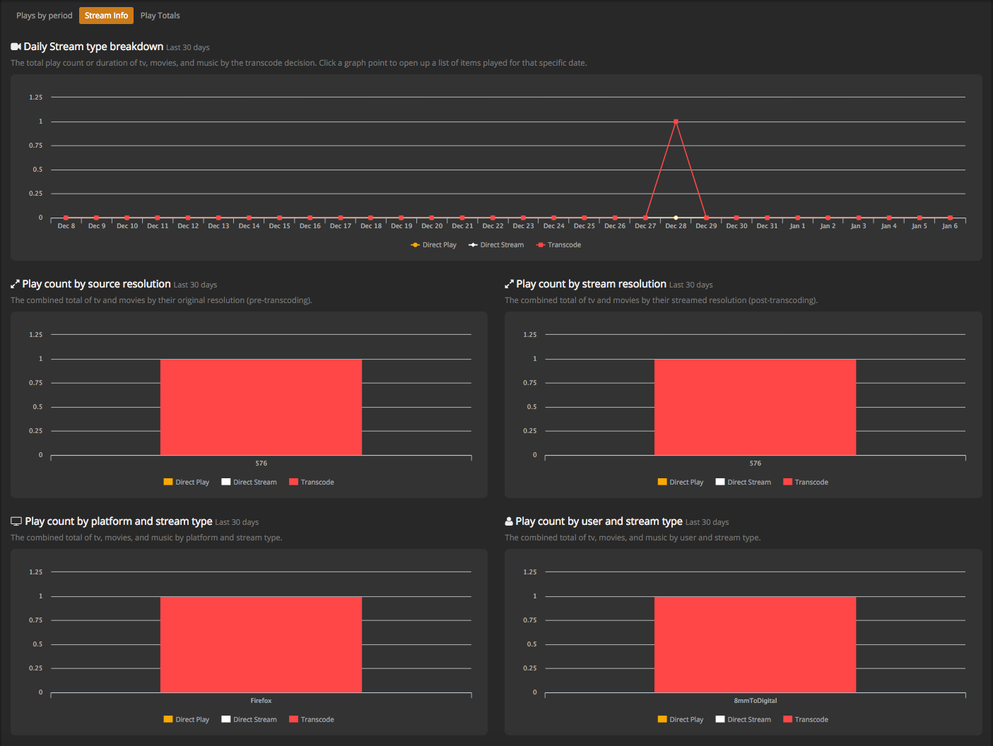Toggle the Direct Play series in the Daily Stream legend

(433, 245)
